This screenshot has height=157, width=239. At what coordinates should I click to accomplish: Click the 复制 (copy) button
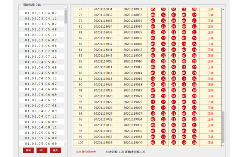pyautogui.click(x=28, y=150)
